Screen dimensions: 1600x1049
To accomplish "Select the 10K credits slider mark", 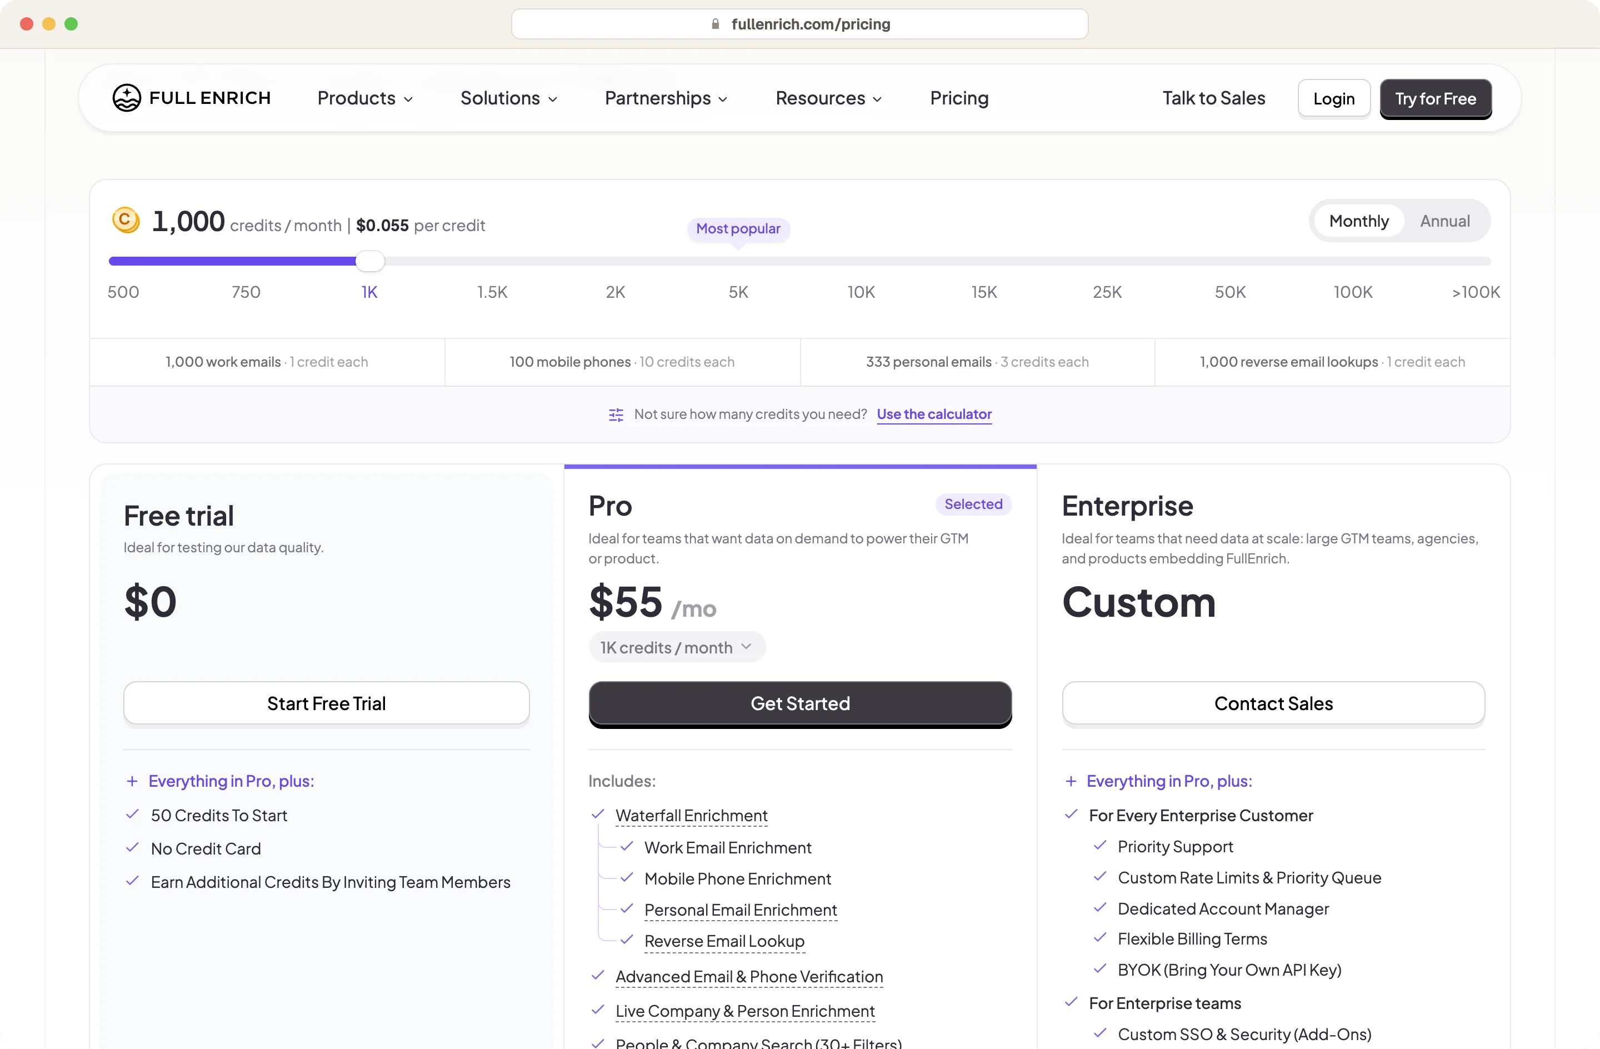I will coord(861,292).
